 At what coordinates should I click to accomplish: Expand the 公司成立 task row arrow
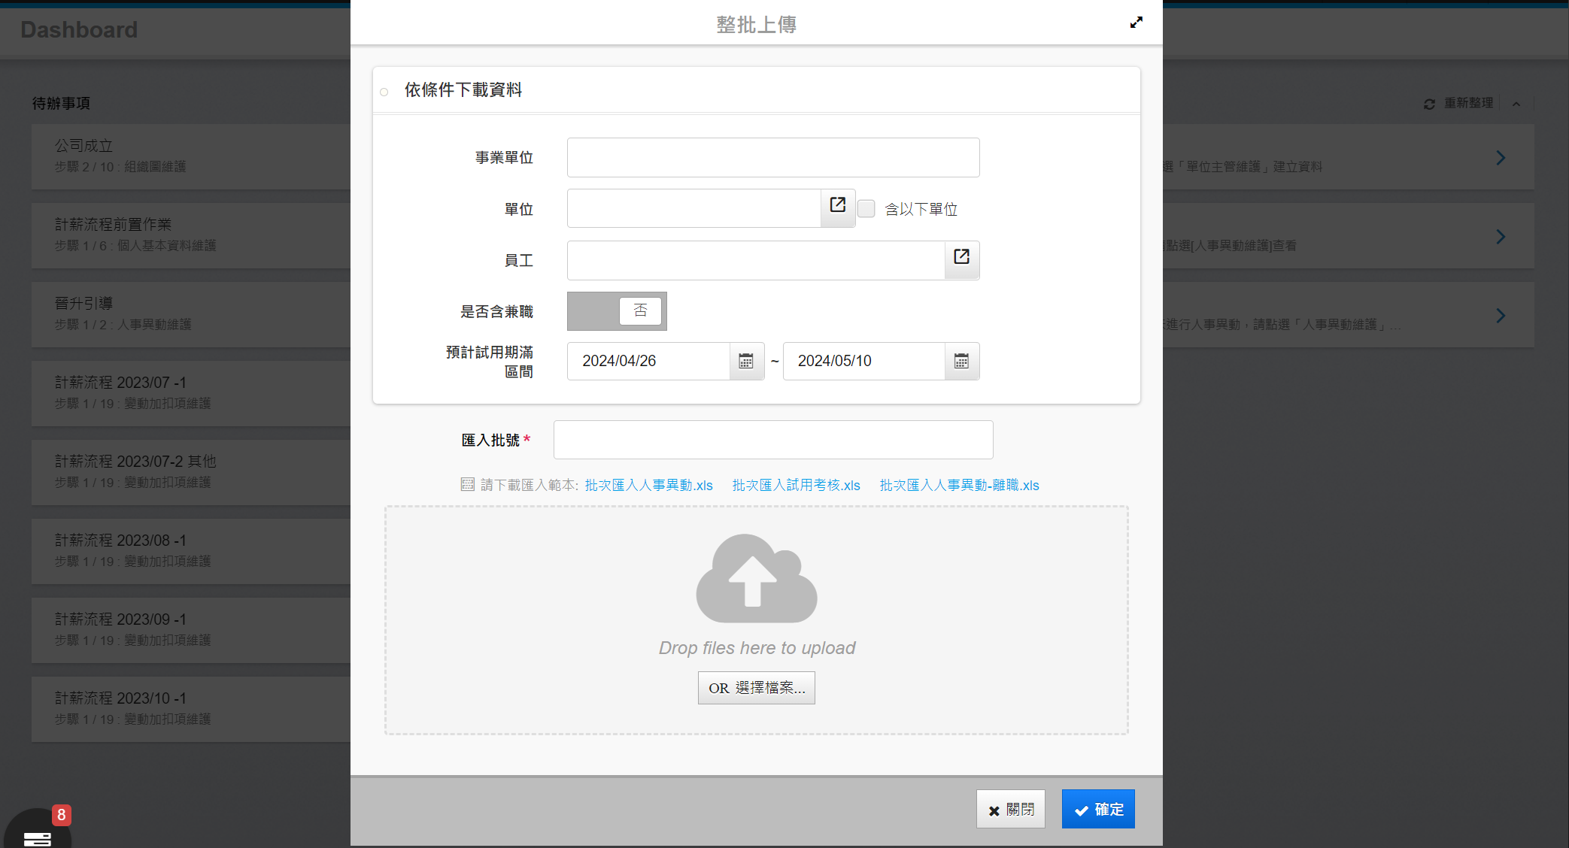[1500, 158]
